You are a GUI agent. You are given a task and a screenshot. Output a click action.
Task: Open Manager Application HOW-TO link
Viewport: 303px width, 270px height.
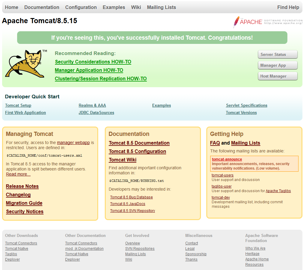pyautogui.click(x=89, y=70)
